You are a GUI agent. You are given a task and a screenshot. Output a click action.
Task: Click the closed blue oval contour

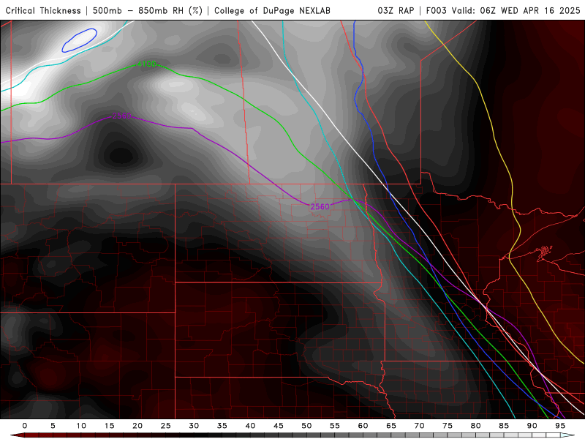tap(80, 40)
